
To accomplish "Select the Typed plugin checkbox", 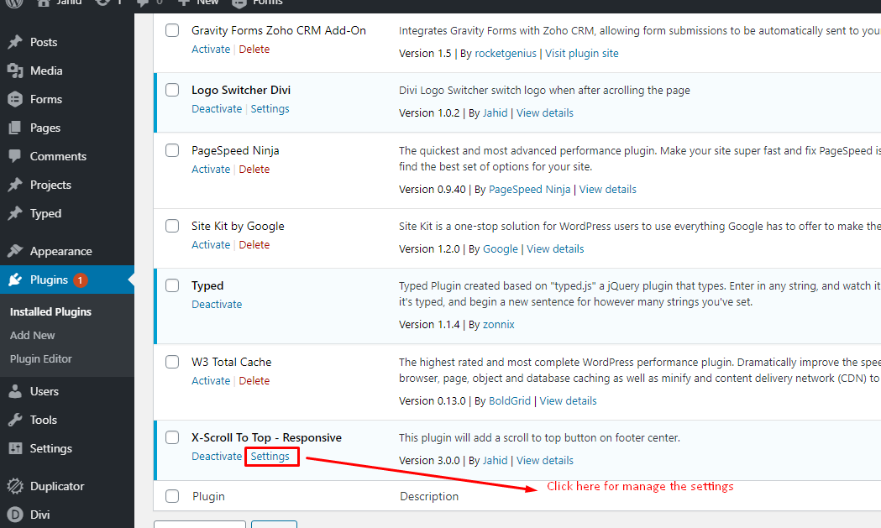I will click(x=172, y=285).
